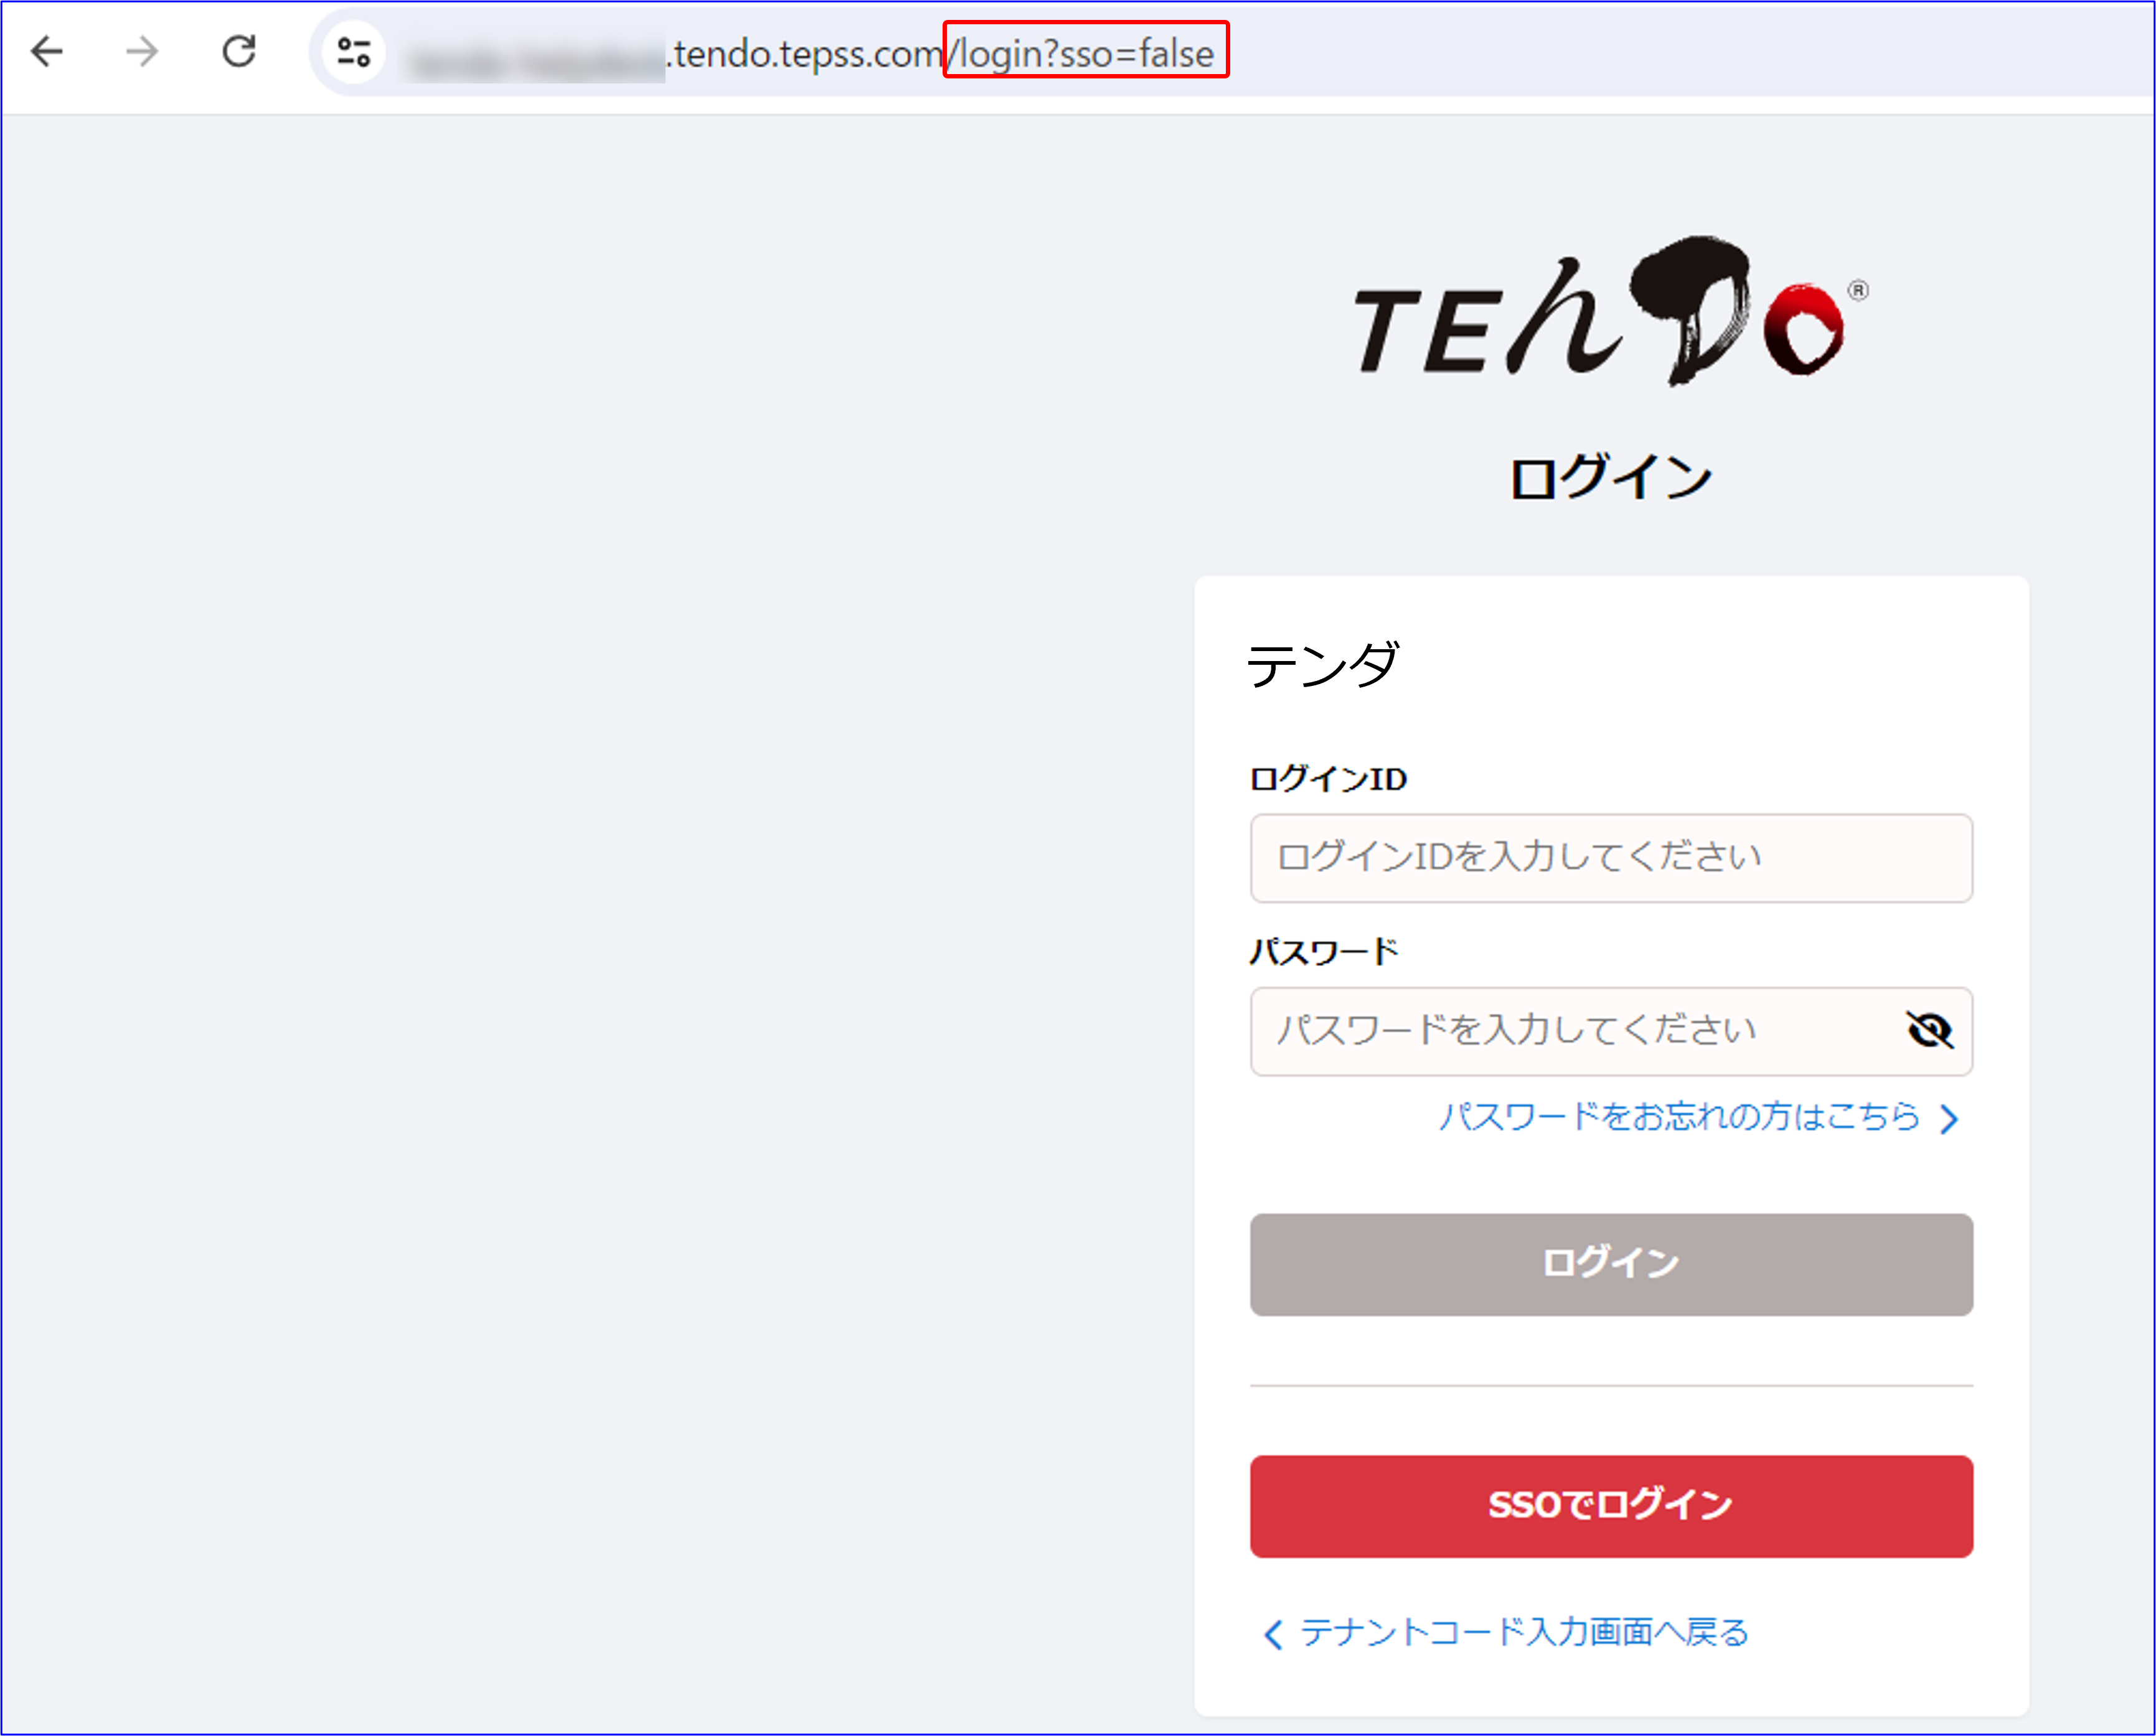Click the ログインID field label
The image size is (2156, 1736).
pyautogui.click(x=1329, y=778)
